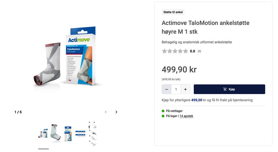Viewport: 278px width, 152px height.
Task: Click the first rating star
Action: (x=164, y=51)
